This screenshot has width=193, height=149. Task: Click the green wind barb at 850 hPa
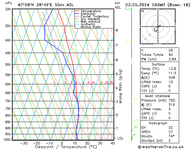(x=135, y=120)
